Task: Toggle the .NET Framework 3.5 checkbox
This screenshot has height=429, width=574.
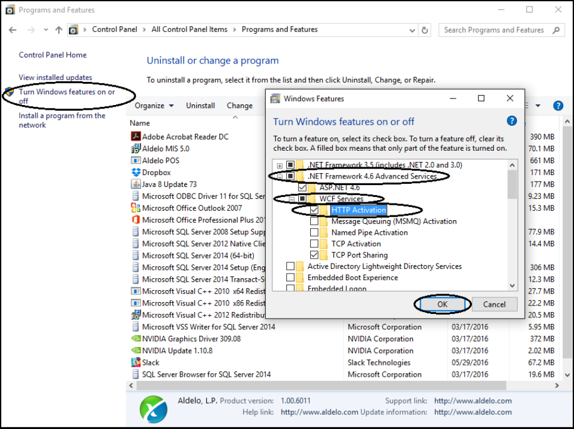Action: point(291,165)
